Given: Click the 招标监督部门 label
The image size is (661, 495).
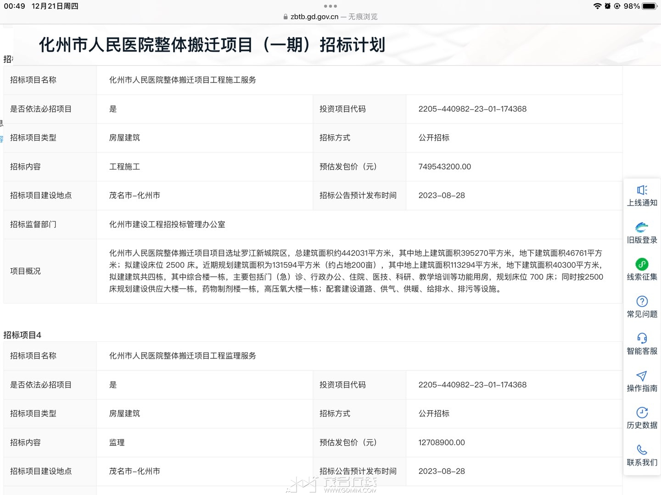Looking at the screenshot, I should (33, 225).
